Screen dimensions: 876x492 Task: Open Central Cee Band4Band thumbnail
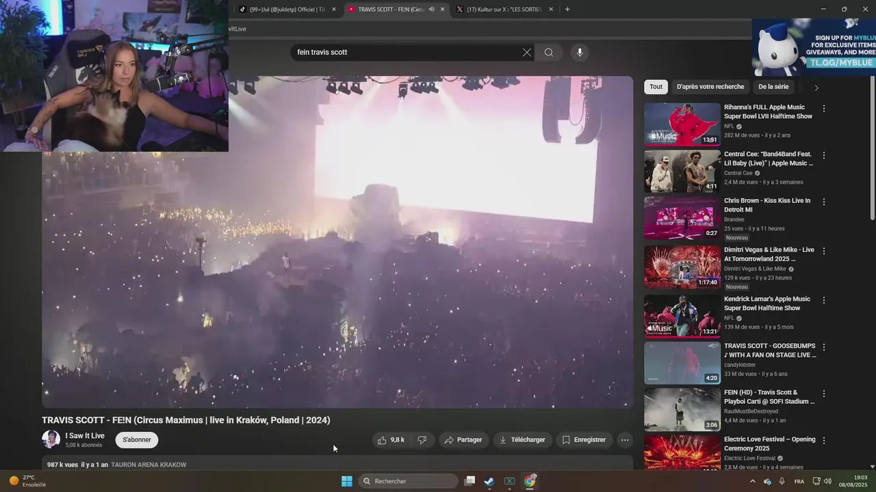point(682,172)
